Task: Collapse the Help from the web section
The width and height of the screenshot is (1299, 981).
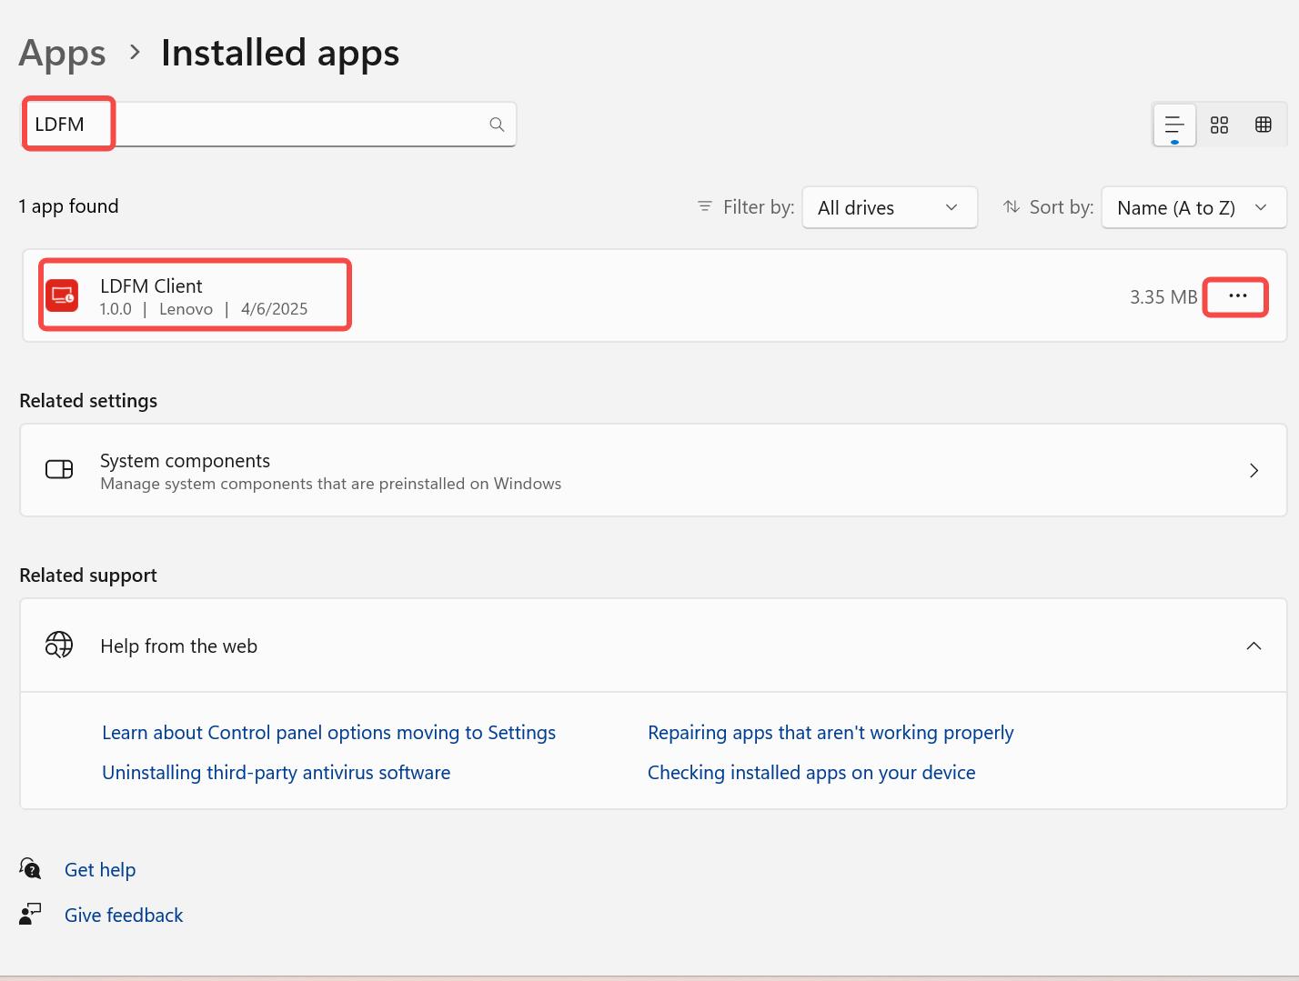Action: tap(1254, 646)
